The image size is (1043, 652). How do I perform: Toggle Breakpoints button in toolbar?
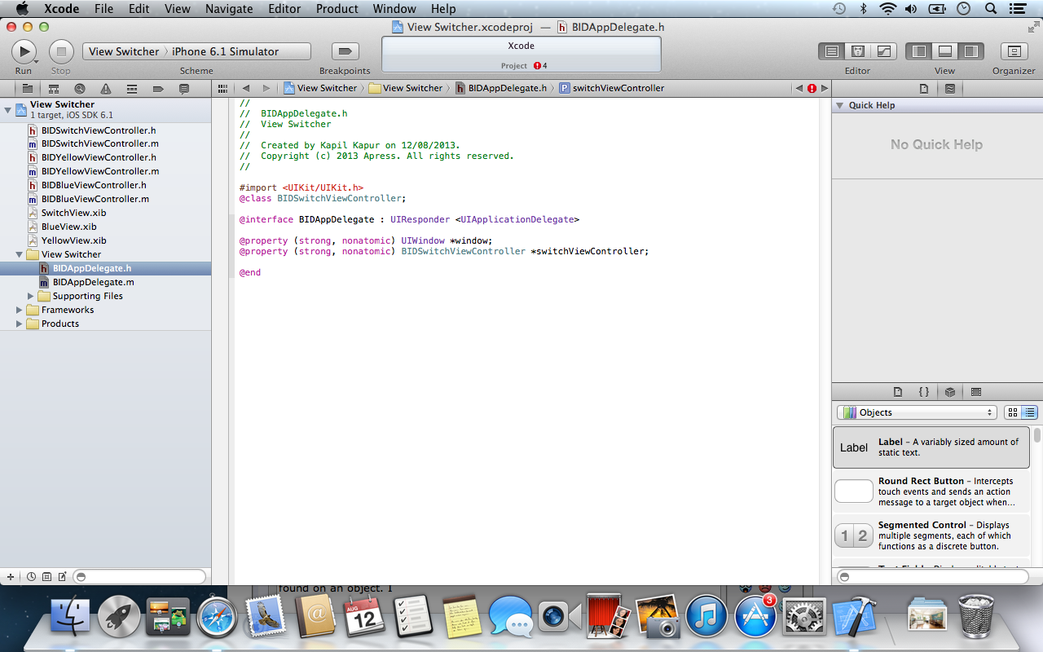point(345,51)
